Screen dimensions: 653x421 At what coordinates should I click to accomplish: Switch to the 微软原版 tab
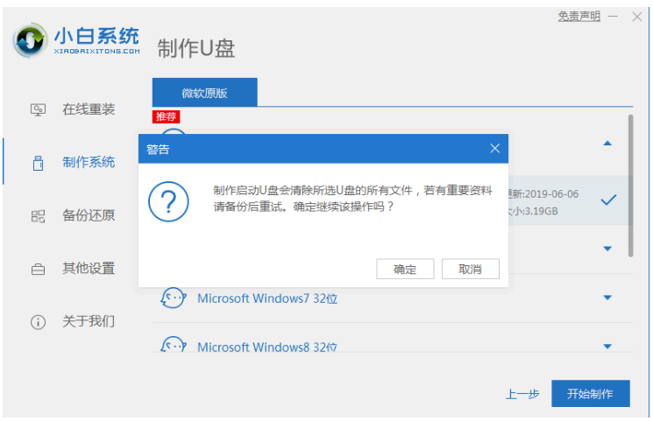click(x=204, y=92)
